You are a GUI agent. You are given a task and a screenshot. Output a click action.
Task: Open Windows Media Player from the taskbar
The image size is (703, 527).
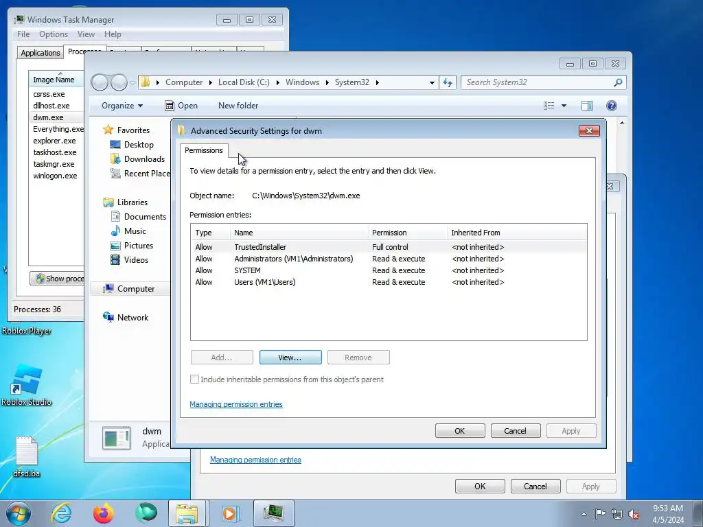230,513
